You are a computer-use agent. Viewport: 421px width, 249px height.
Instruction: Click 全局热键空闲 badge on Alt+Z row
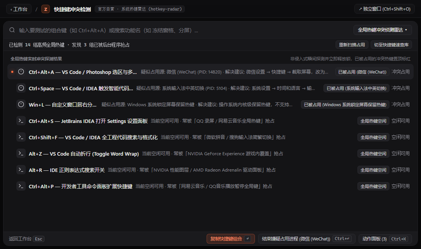(x=373, y=154)
